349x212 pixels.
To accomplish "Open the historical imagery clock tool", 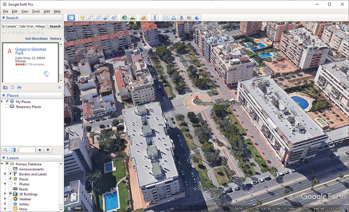I will (124, 18).
